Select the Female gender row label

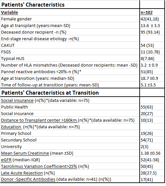coord(16,19)
